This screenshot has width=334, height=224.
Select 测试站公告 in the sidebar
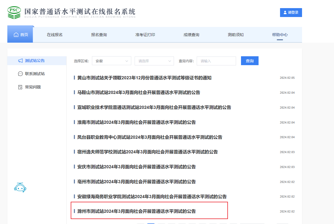[x=37, y=61]
